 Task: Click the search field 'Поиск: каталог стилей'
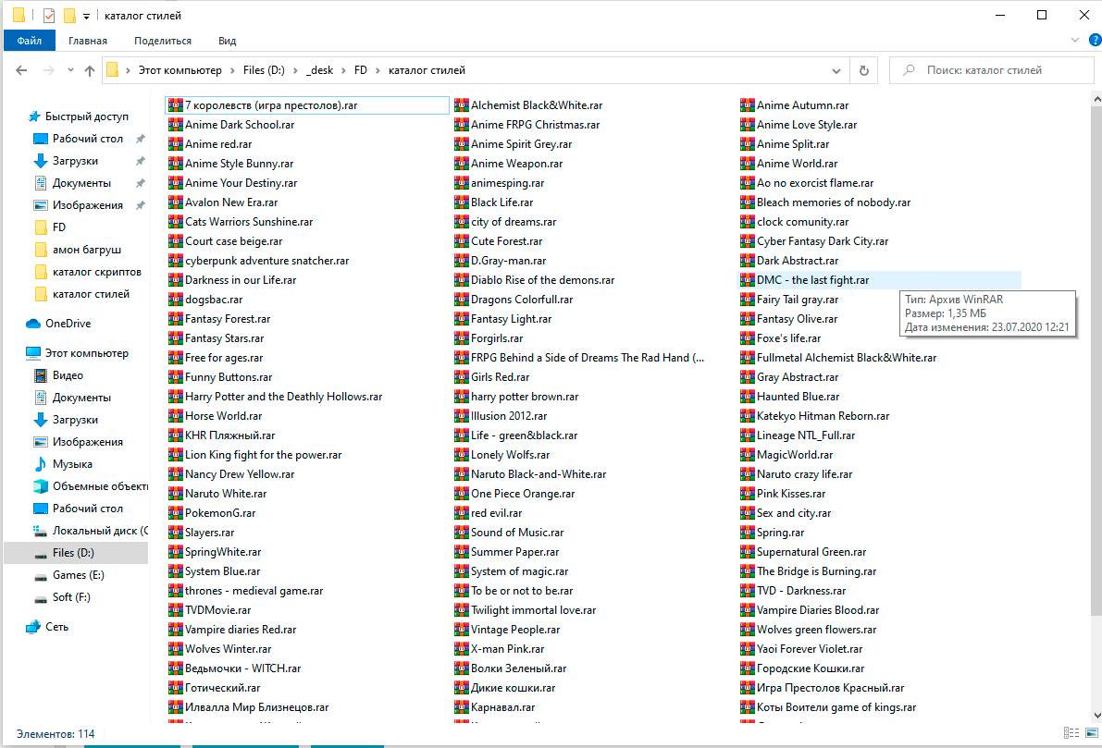pyautogui.click(x=991, y=70)
